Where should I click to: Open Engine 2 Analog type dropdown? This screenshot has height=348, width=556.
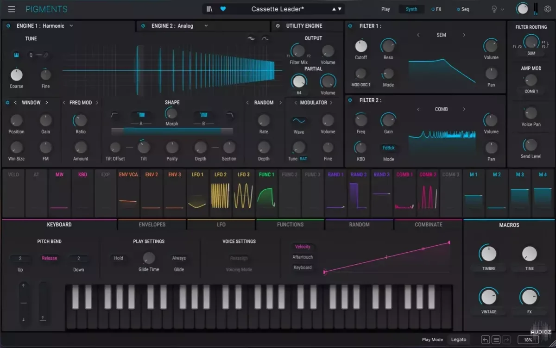coord(206,26)
